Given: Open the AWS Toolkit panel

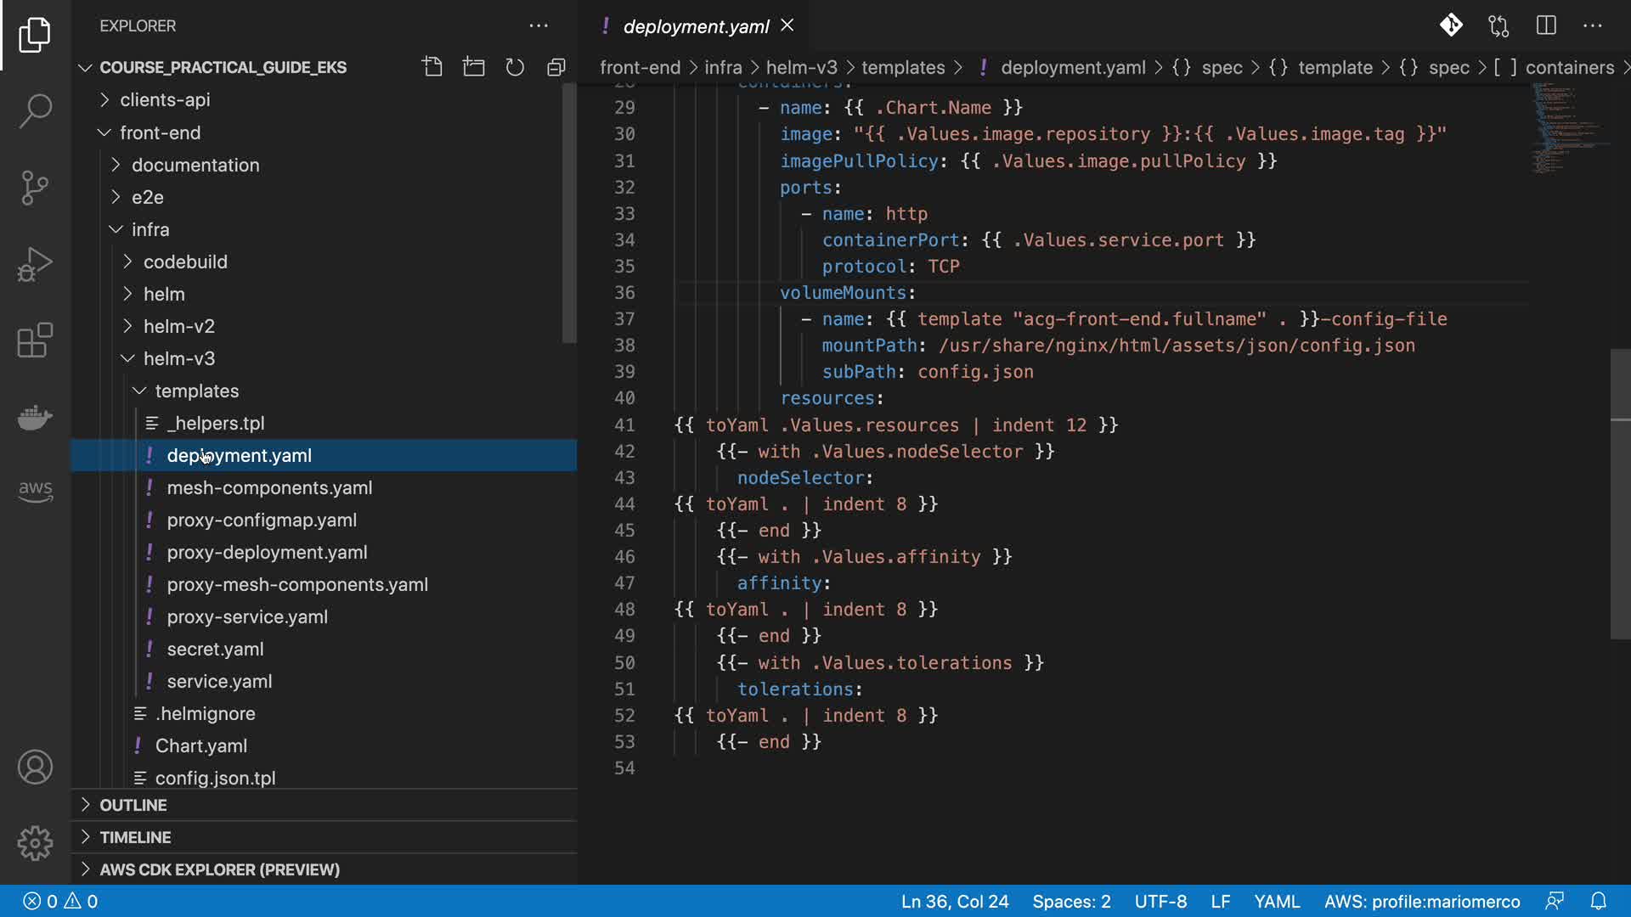Looking at the screenshot, I should click(x=35, y=490).
